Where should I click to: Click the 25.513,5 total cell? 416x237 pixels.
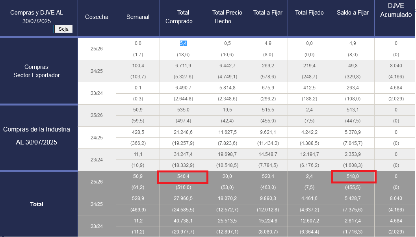point(227,220)
